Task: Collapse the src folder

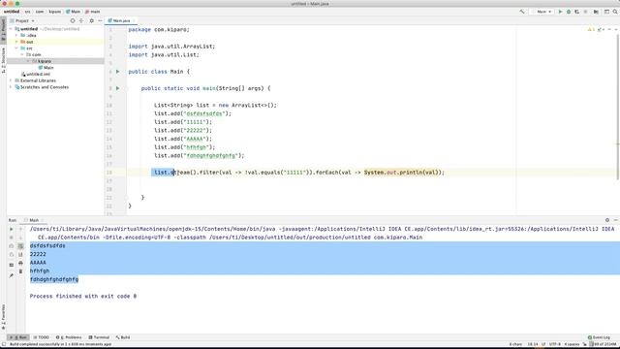Action: [x=16, y=48]
